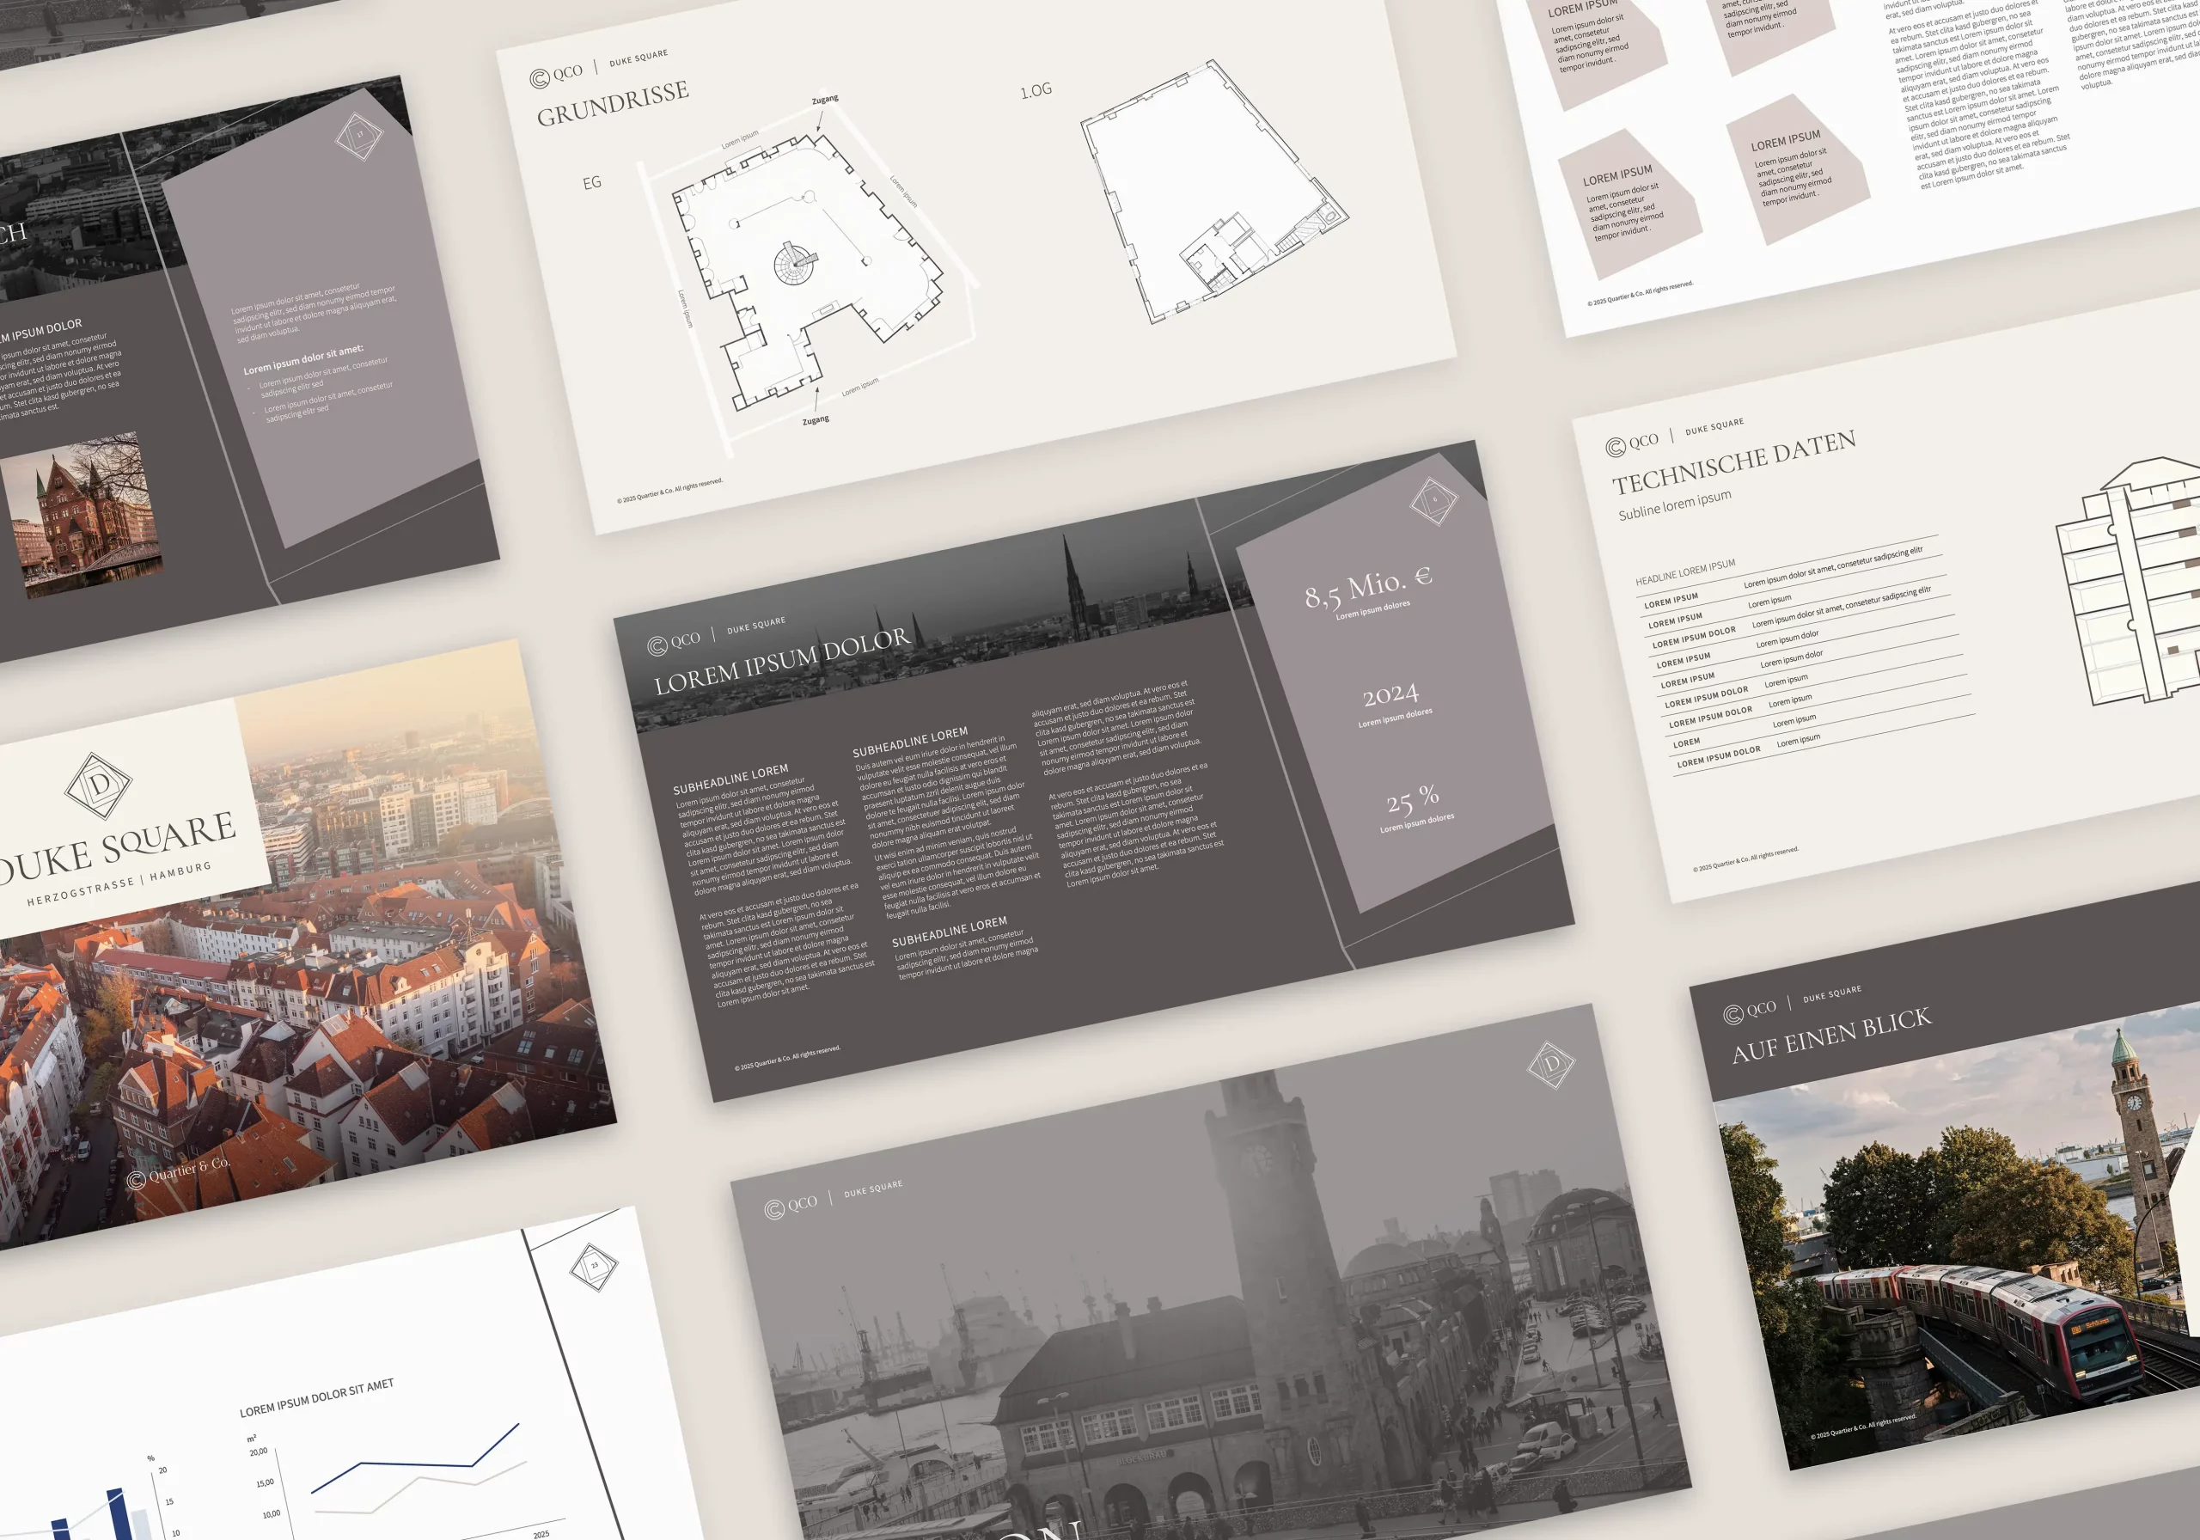Click the 2024 figure on the mauve panel
This screenshot has width=2200, height=1540.
pyautogui.click(x=1390, y=694)
